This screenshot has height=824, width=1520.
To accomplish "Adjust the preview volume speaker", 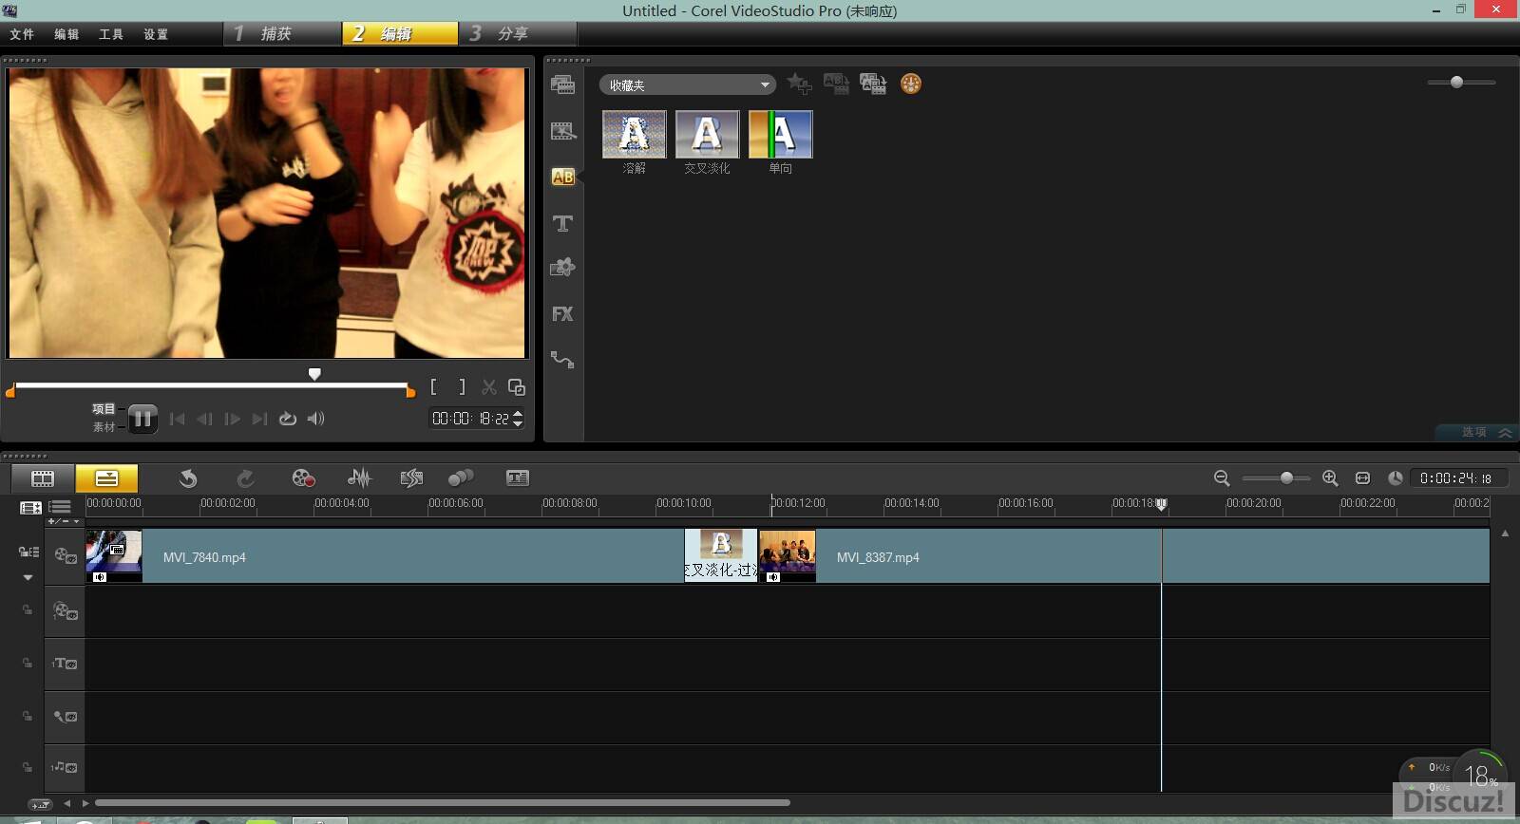I will 316,419.
